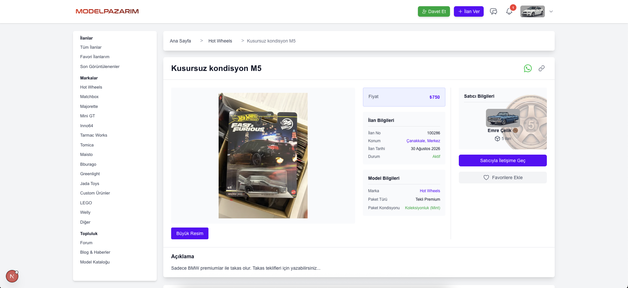This screenshot has width=628, height=288.
Task: Click the Kusursuz kondisyon M5 breadcrumb
Action: pyautogui.click(x=271, y=41)
